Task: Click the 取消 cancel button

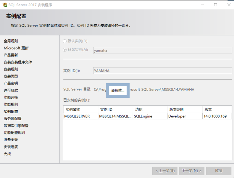Action: click(x=219, y=171)
